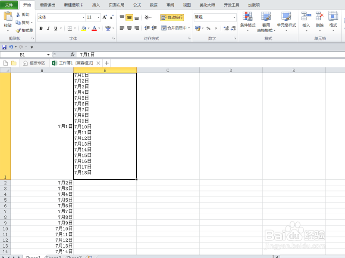Image resolution: width=345 pixels, height=258 pixels.
Task: Decrease the indent level
Action: point(147,28)
